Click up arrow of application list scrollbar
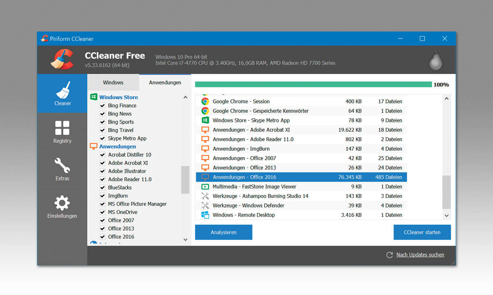Viewport: 493px width, 295px height. click(x=185, y=97)
